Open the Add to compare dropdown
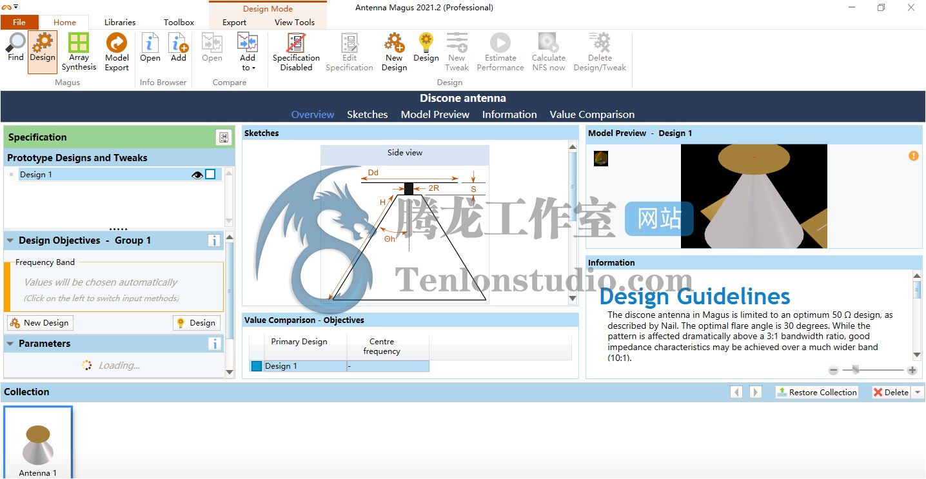This screenshot has height=479, width=926. (x=248, y=52)
